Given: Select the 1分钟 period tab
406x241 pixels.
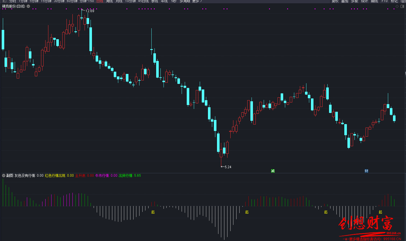Looking at the screenshot, I should point(23,1).
